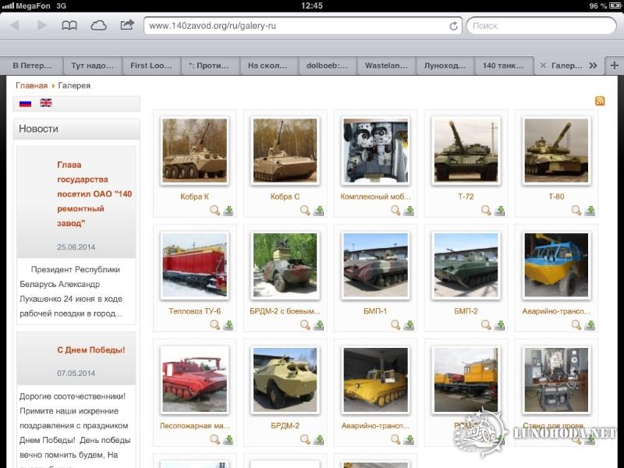Open the RSS feed icon

pyautogui.click(x=600, y=101)
